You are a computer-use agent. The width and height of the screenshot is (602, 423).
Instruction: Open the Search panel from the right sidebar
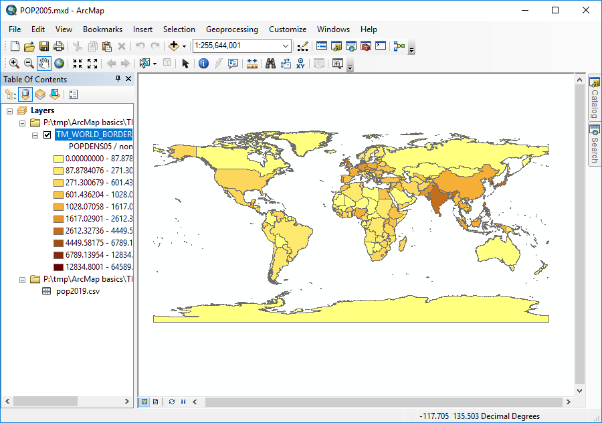[595, 141]
